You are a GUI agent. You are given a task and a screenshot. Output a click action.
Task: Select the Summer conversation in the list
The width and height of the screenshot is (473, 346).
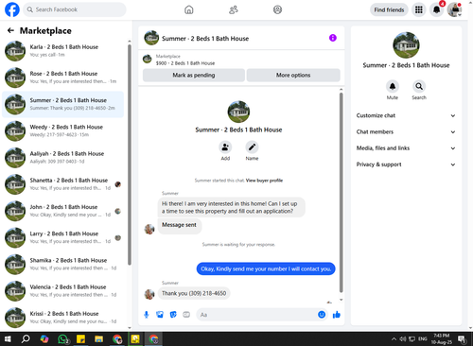(63, 104)
